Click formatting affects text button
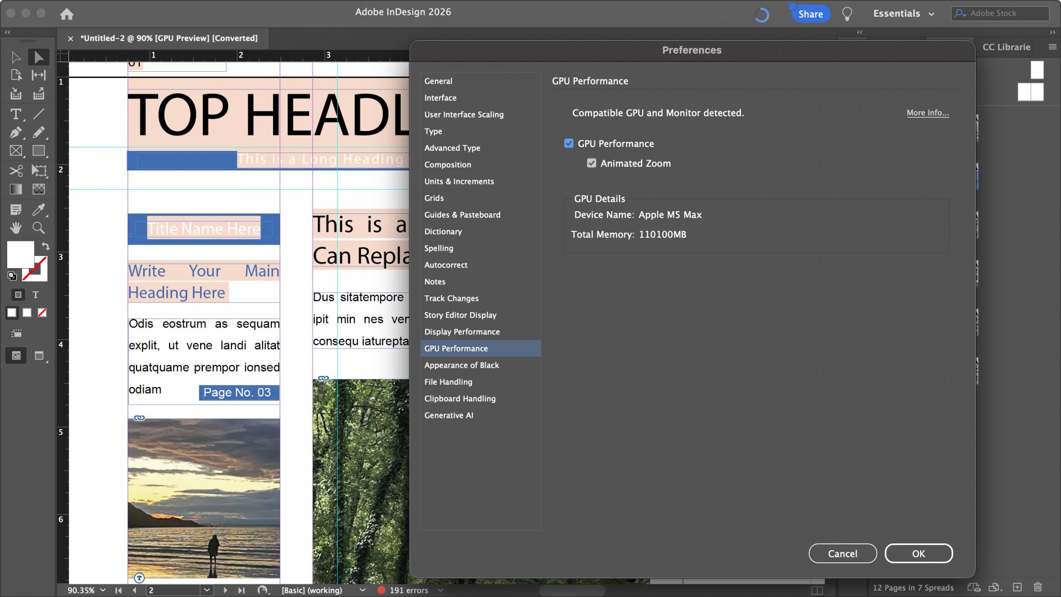Viewport: 1061px width, 597px height. [x=35, y=295]
